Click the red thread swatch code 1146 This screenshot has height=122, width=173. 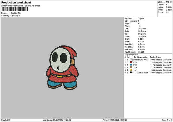tap(131, 62)
